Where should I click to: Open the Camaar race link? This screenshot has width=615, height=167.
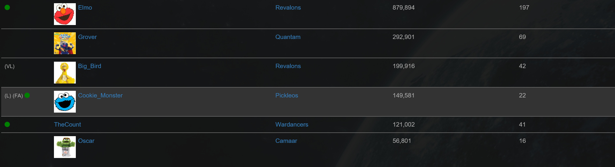tap(286, 141)
